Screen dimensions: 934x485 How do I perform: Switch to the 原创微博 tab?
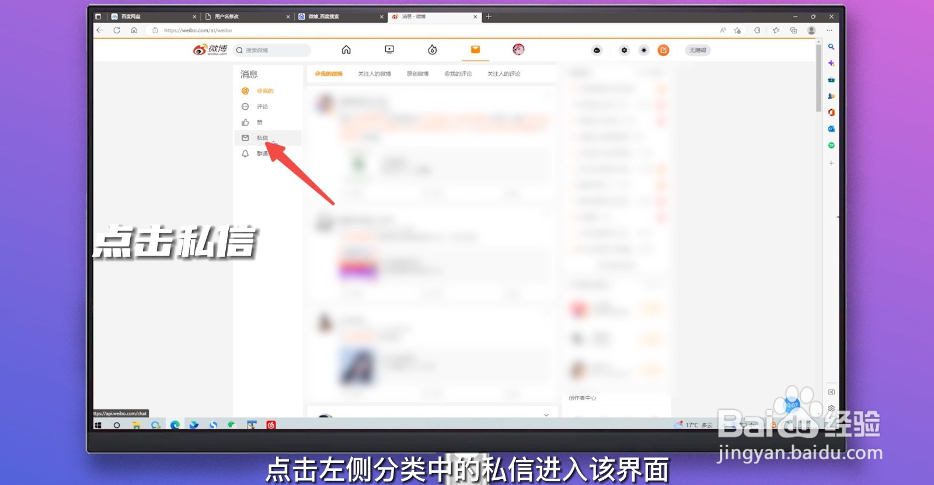click(x=417, y=74)
